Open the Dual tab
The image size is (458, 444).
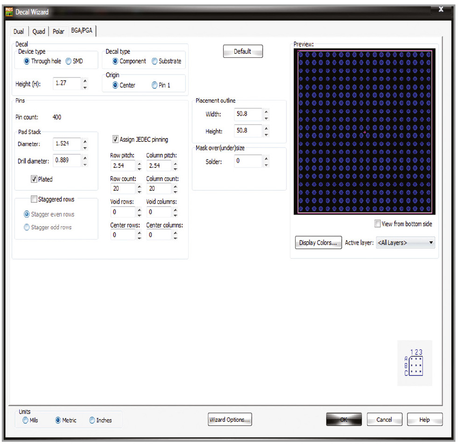click(x=19, y=31)
